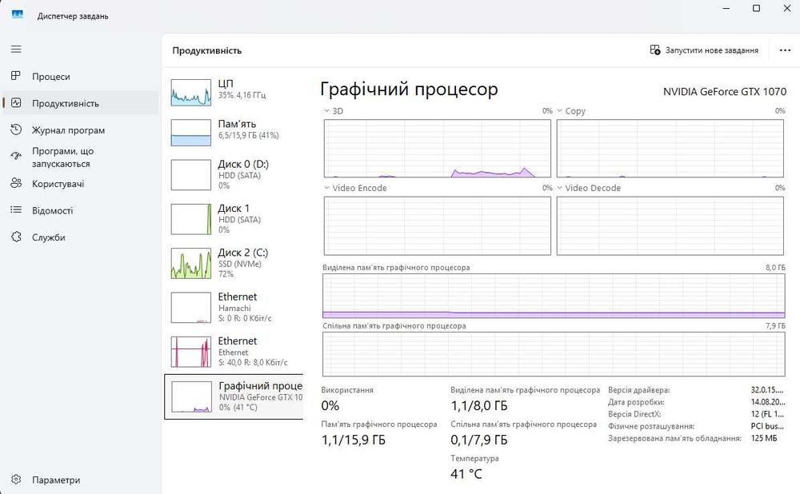Image resolution: width=800 pixels, height=494 pixels.
Task: Click the Служби puzzle icon
Action: pyautogui.click(x=16, y=237)
